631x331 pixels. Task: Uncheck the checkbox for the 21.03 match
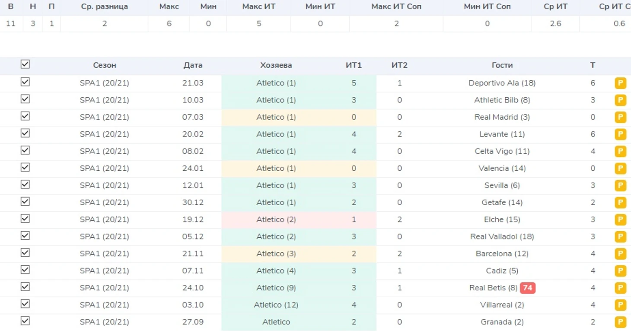tap(25, 82)
